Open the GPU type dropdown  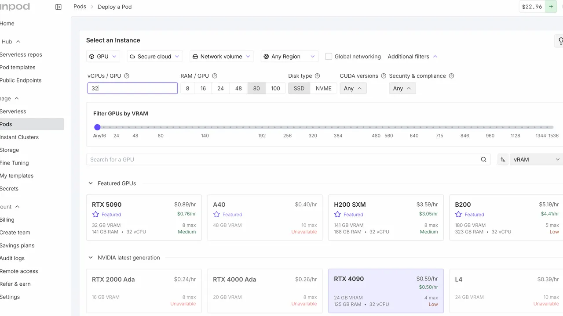tap(103, 57)
